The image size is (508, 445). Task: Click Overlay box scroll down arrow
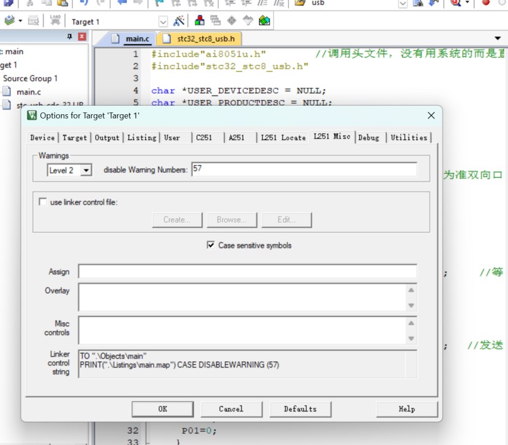[411, 306]
